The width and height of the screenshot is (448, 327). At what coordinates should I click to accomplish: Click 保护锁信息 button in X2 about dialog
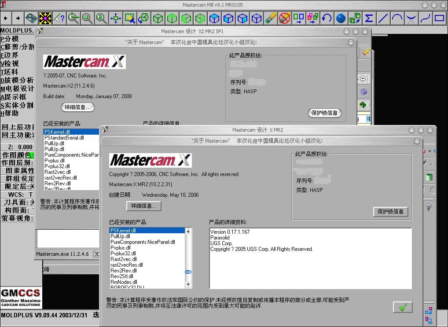[325, 113]
